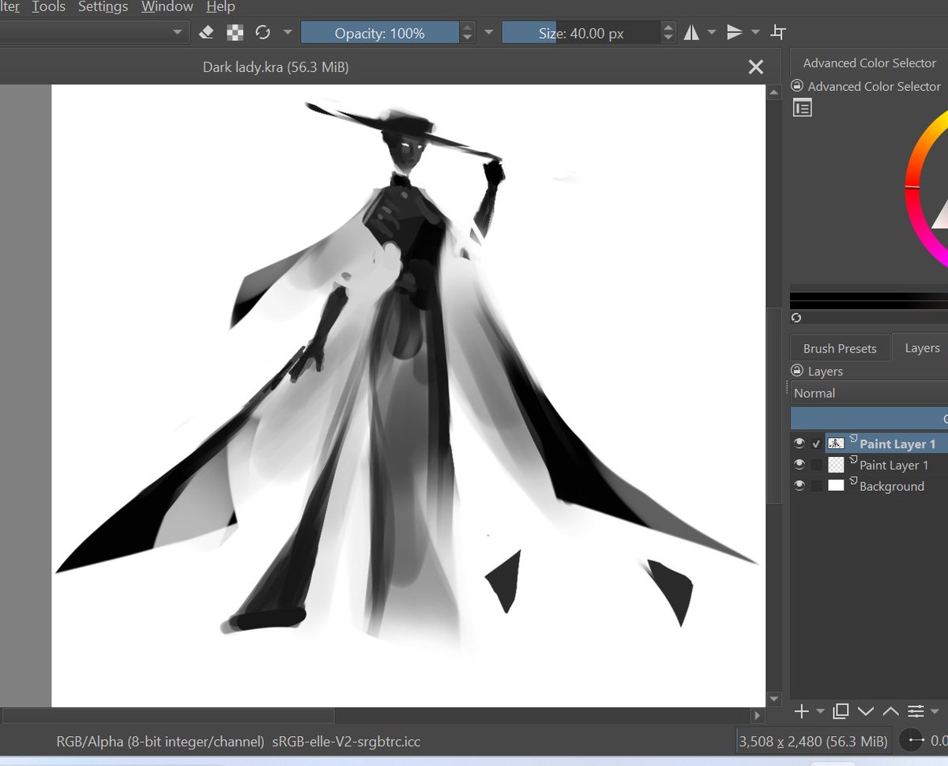The width and height of the screenshot is (948, 766).
Task: Open the Settings menu
Action: [103, 7]
